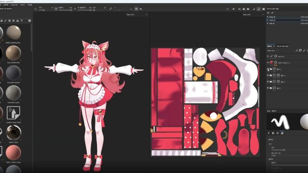Viewport: 308px width, 173px height.
Task: Open the 2D viewport Base color dropdown
Action: (252, 15)
